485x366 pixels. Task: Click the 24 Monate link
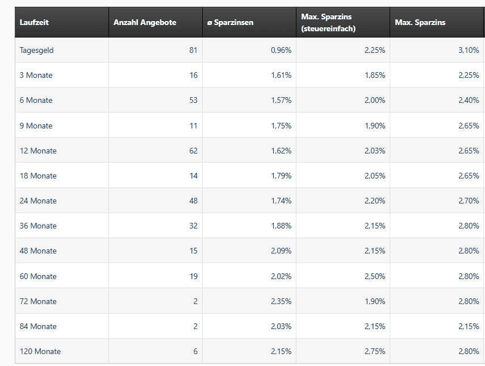tap(38, 201)
